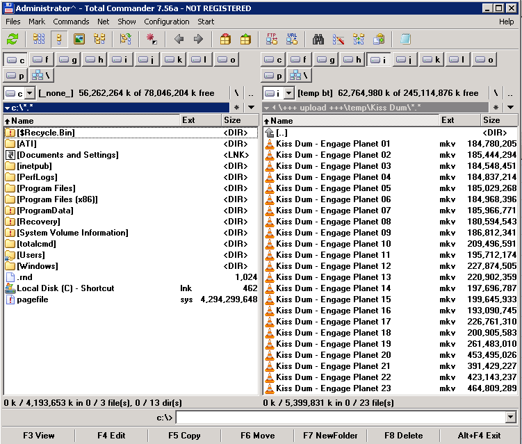The image size is (522, 444).
Task: Click the Reread source refresh icon
Action: point(13,39)
